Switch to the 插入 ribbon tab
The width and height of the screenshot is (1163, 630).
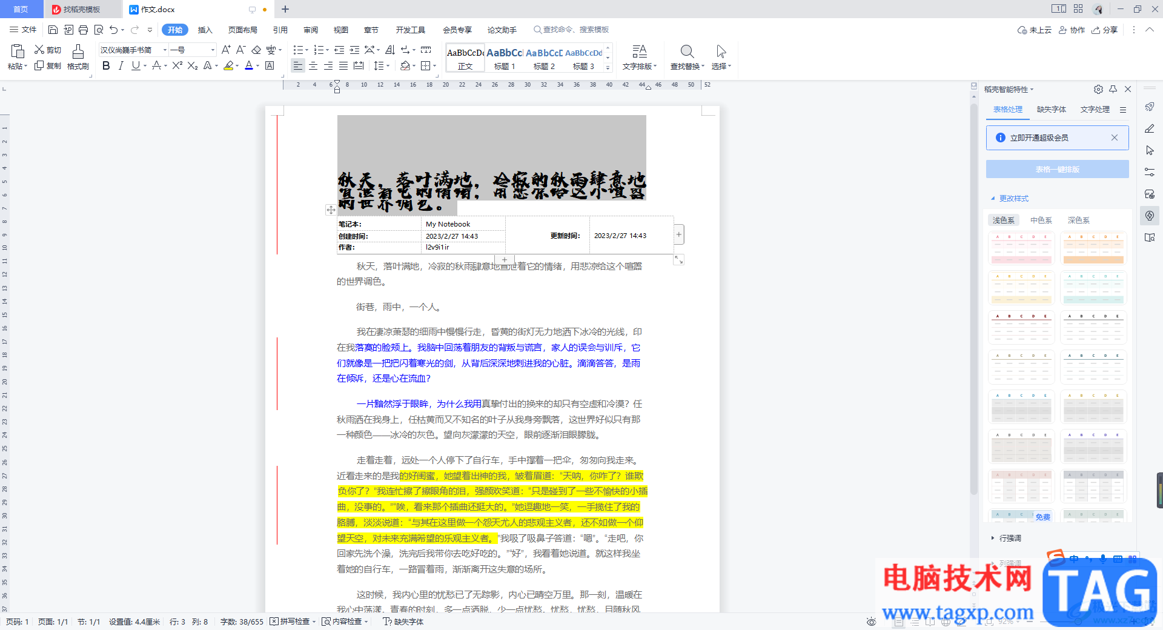pyautogui.click(x=205, y=30)
